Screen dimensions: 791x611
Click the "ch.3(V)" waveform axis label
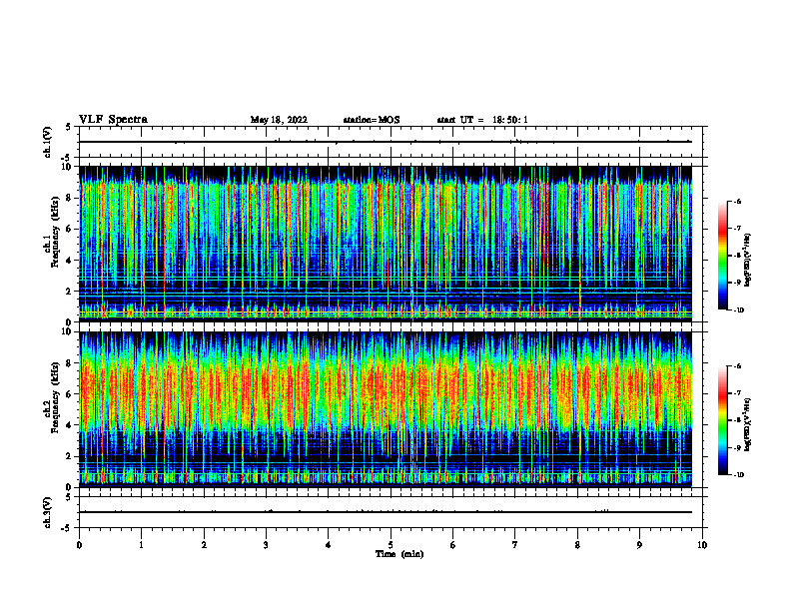pyautogui.click(x=48, y=512)
